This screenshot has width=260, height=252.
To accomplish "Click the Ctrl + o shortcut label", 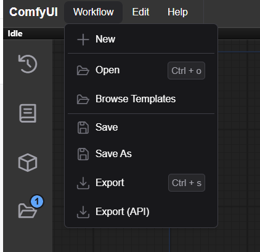I will [x=186, y=71].
